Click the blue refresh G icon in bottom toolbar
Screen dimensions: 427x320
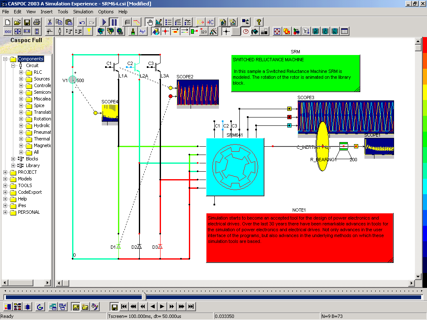40,307
